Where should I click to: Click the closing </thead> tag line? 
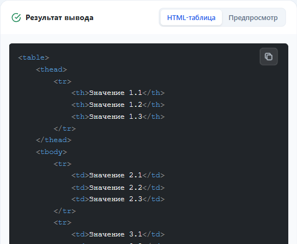pos(54,140)
